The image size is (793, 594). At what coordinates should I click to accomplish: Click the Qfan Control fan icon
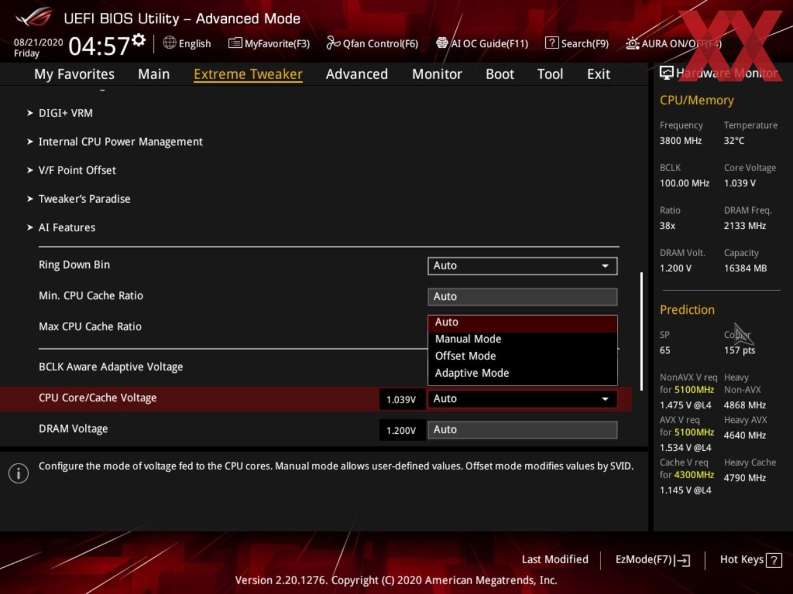pos(333,43)
